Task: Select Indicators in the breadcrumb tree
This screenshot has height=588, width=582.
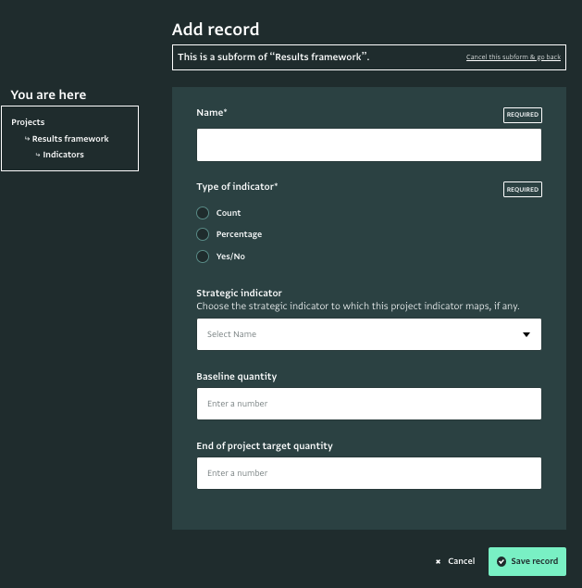Action: tap(63, 155)
